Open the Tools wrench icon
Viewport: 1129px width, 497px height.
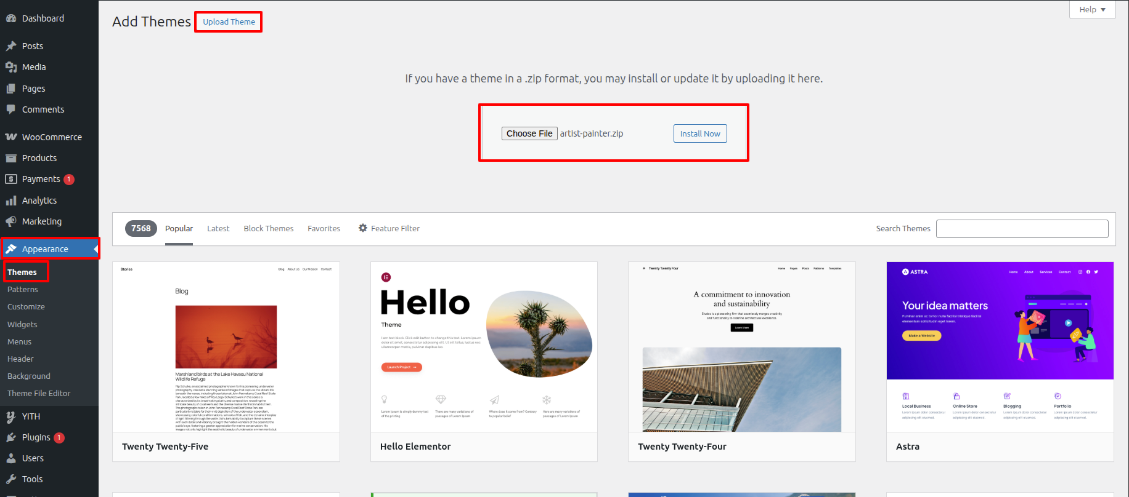(x=11, y=479)
